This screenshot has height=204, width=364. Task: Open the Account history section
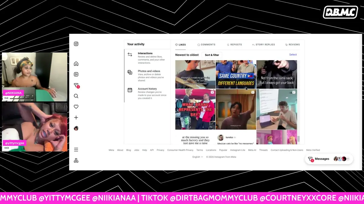[147, 93]
